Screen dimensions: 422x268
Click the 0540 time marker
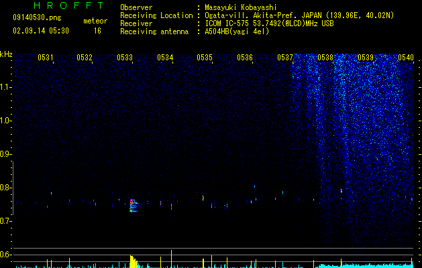pyautogui.click(x=406, y=58)
